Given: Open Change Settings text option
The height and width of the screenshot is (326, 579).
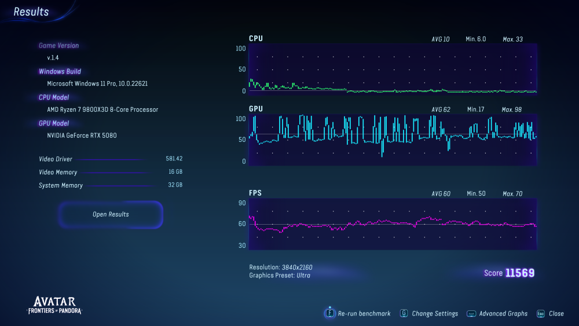Looking at the screenshot, I should pos(435,313).
